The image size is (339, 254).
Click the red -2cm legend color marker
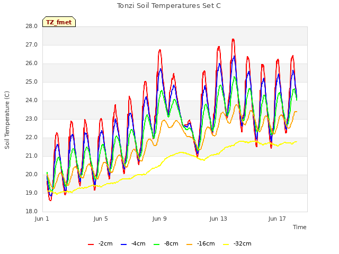pyautogui.click(x=91, y=244)
